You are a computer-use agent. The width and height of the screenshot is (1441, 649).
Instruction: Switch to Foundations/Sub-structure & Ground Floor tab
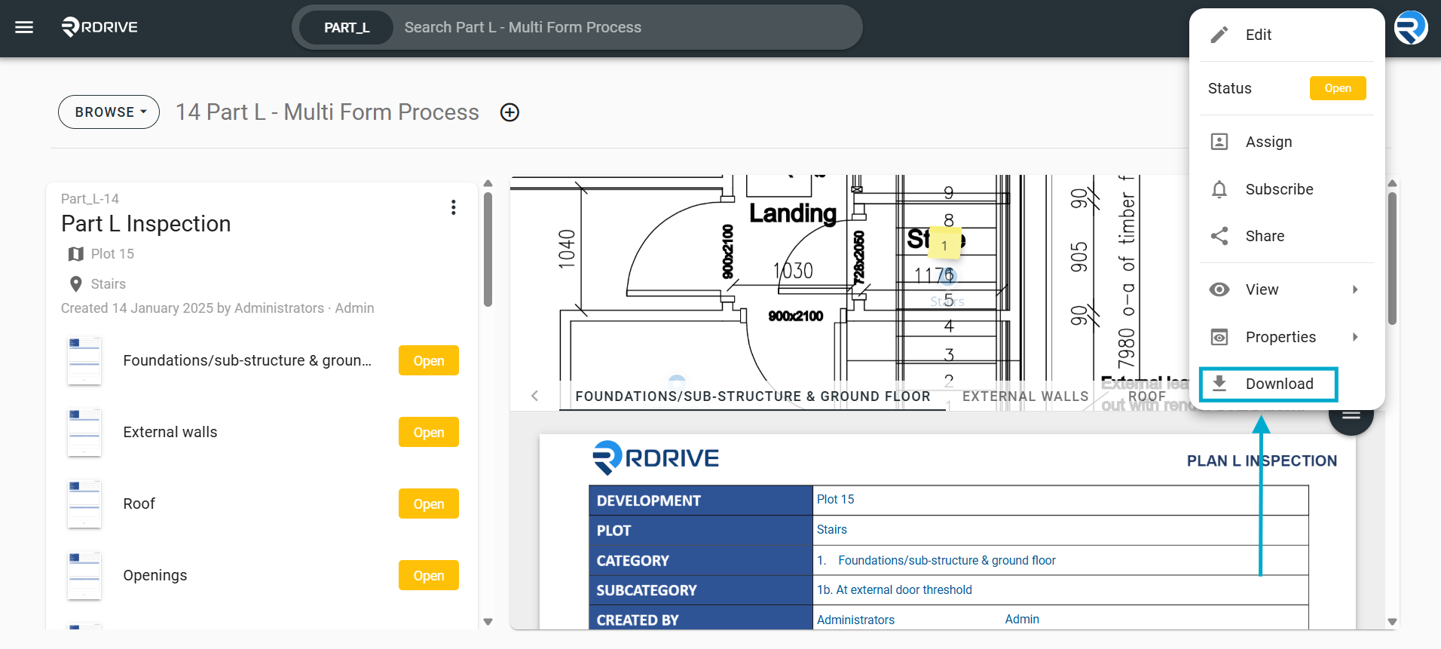pyautogui.click(x=753, y=396)
